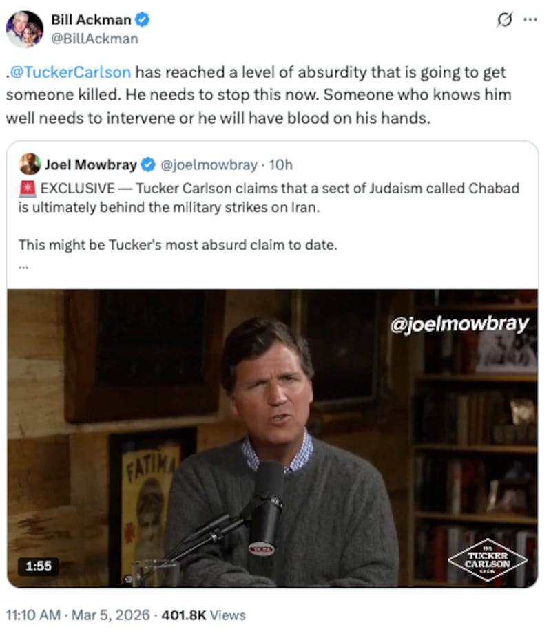Viewport: 551px width, 640px height.
Task: Click the 401.8K Views count
Action: [x=202, y=615]
